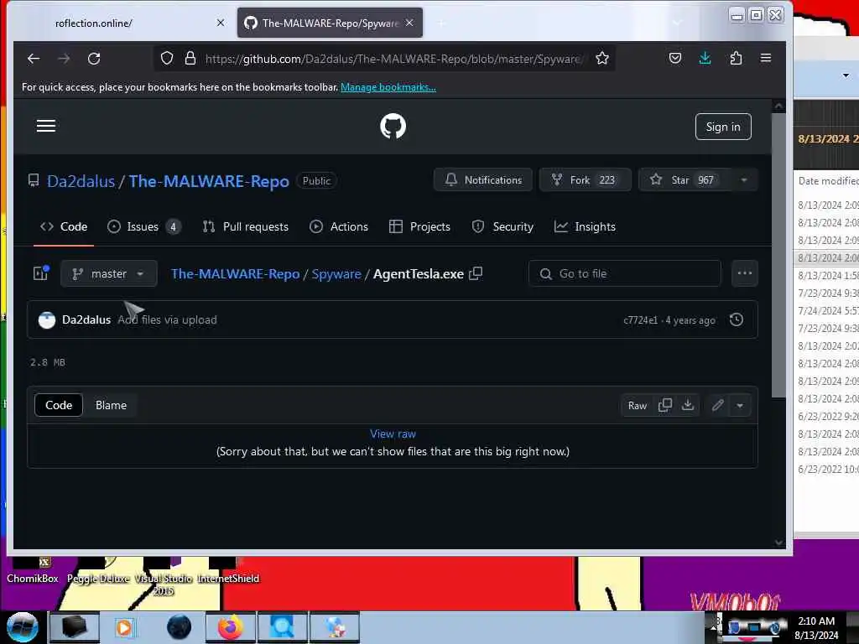The height and width of the screenshot is (644, 859).
Task: Open more file actions ellipsis button
Action: tap(745, 273)
